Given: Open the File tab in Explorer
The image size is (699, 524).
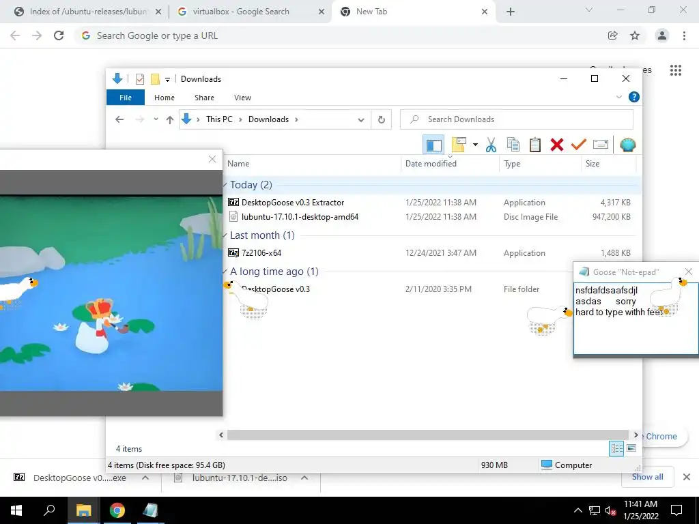Looking at the screenshot, I should pos(126,97).
